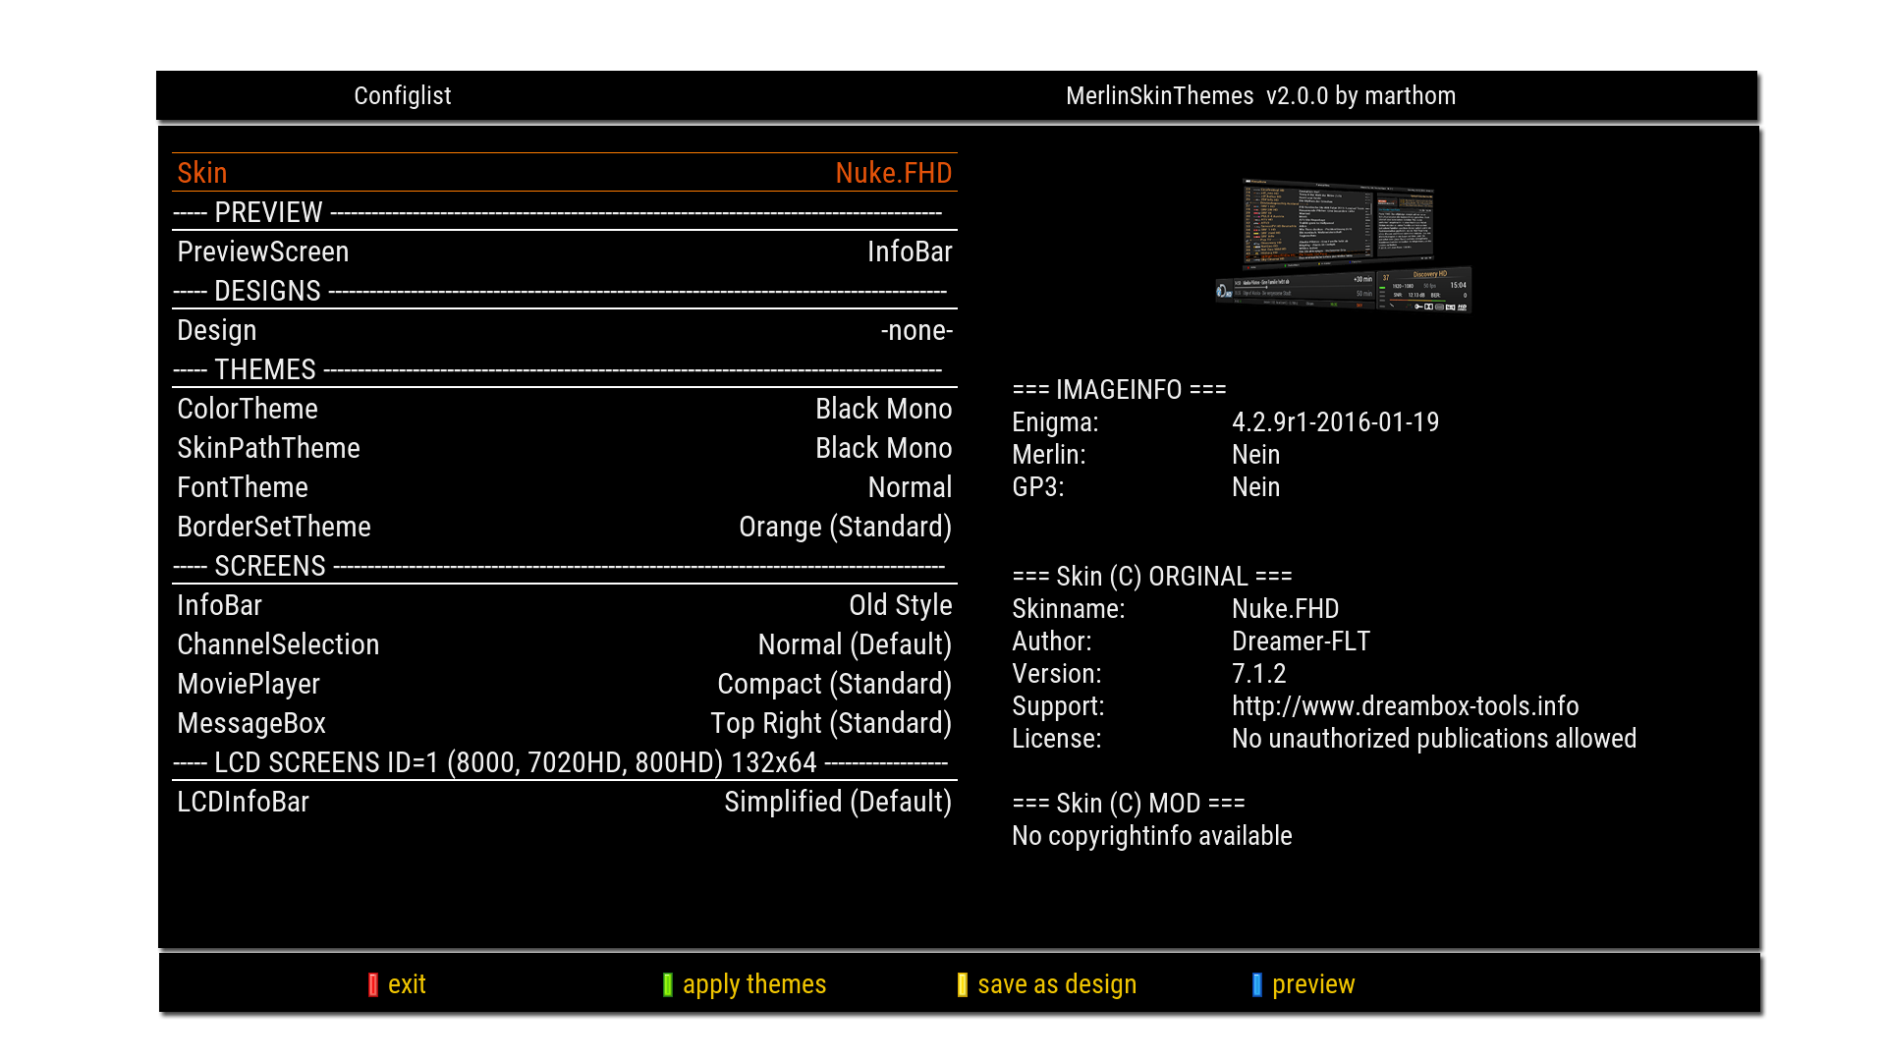Click the Enigma version 4.2.9r1-2016-01-19 value
The width and height of the screenshot is (1886, 1061).
click(x=1336, y=422)
